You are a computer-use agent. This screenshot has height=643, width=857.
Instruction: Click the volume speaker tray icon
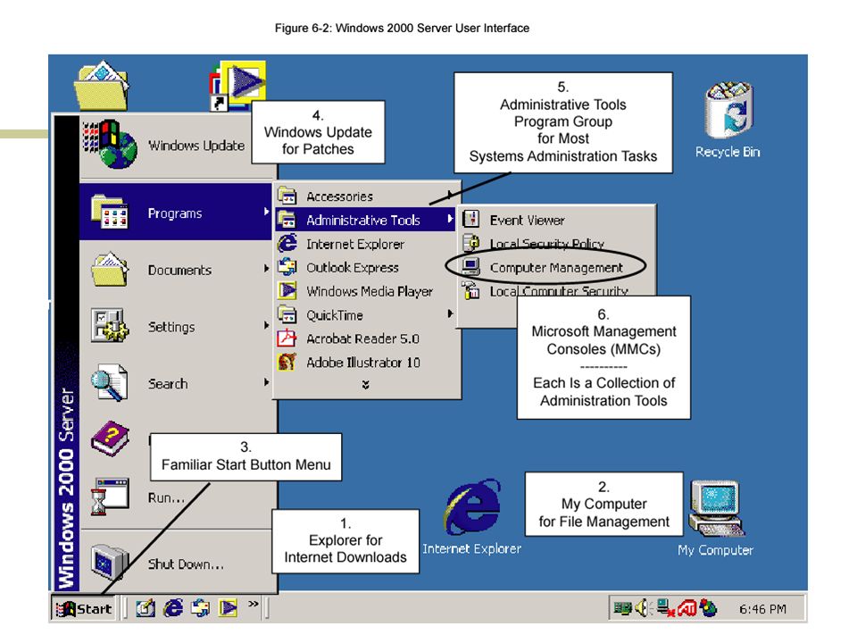click(x=643, y=607)
